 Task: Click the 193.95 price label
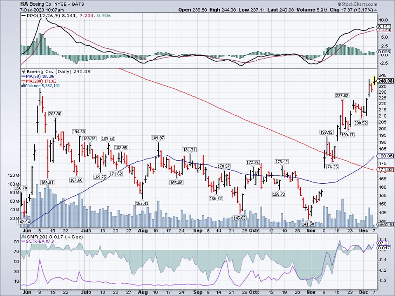pyautogui.click(x=327, y=133)
